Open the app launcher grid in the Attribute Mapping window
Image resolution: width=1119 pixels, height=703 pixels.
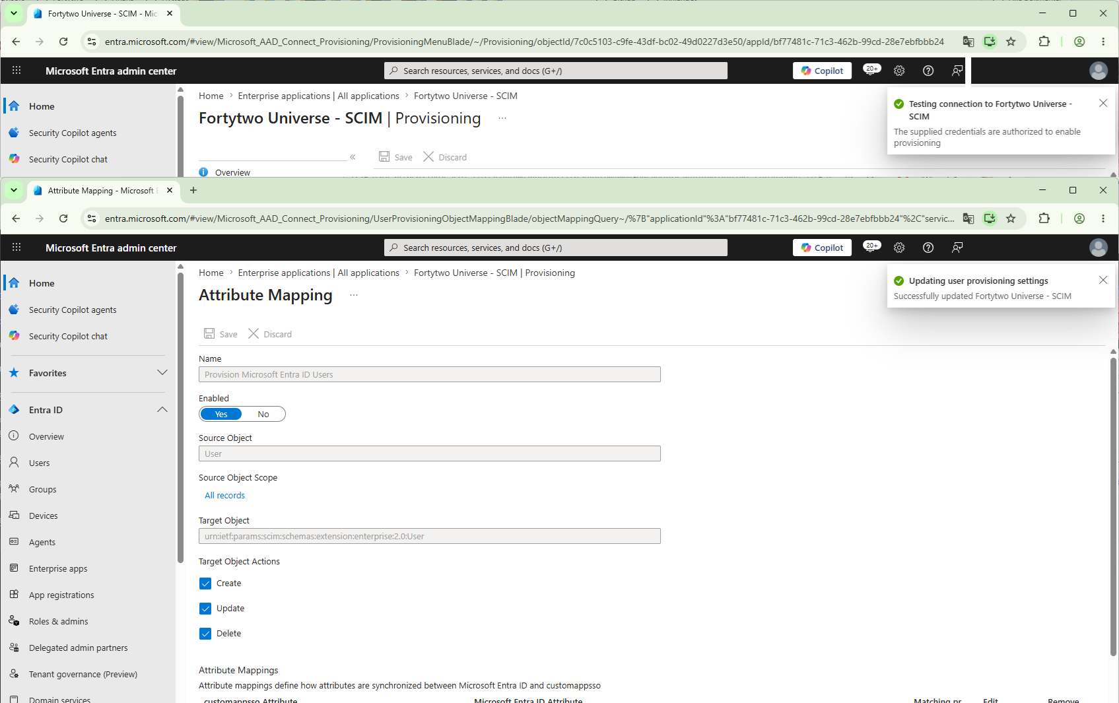click(17, 248)
